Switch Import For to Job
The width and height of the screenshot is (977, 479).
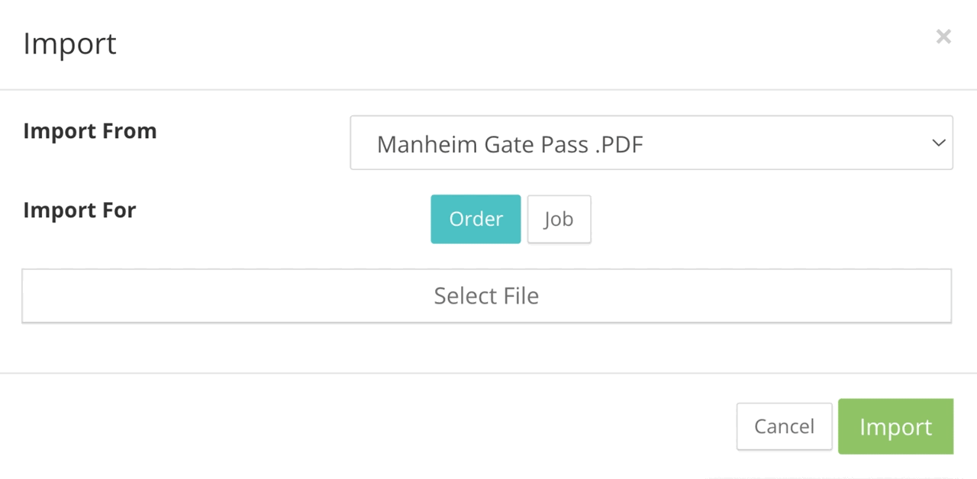pyautogui.click(x=559, y=220)
